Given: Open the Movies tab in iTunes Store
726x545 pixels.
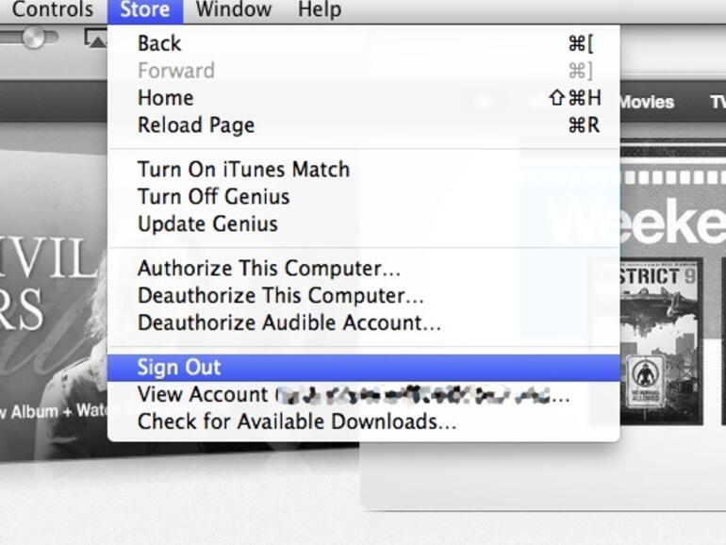Looking at the screenshot, I should click(x=647, y=102).
